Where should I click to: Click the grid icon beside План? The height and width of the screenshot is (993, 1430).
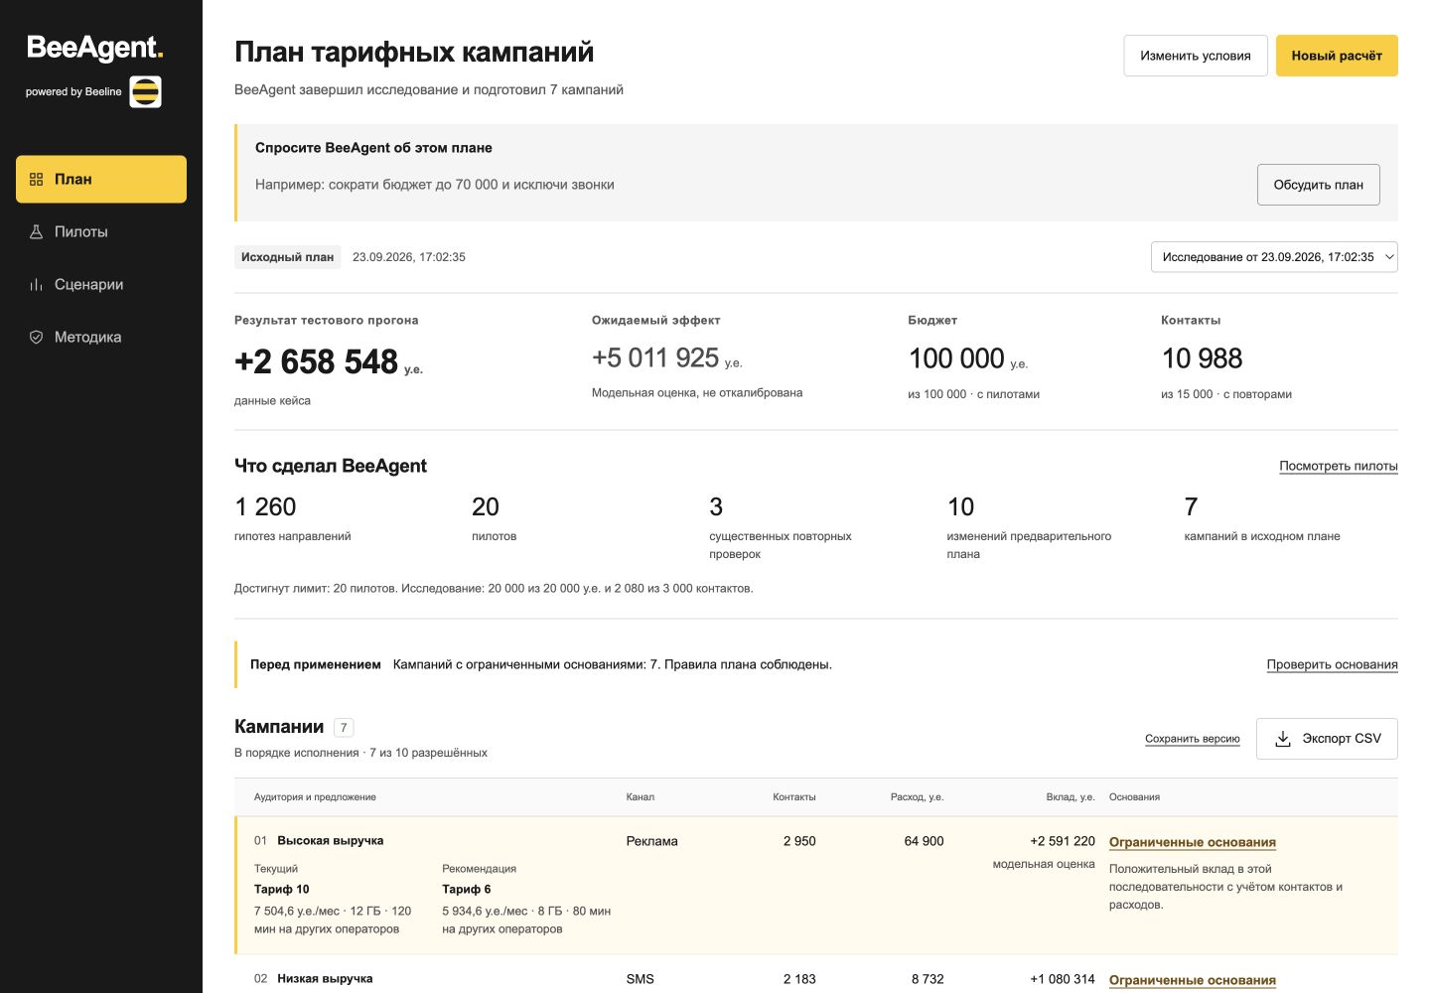pos(37,179)
